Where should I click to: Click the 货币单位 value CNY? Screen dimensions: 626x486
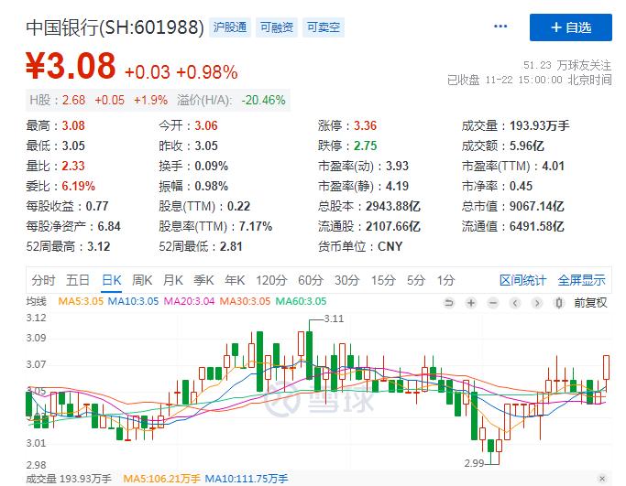click(x=390, y=246)
